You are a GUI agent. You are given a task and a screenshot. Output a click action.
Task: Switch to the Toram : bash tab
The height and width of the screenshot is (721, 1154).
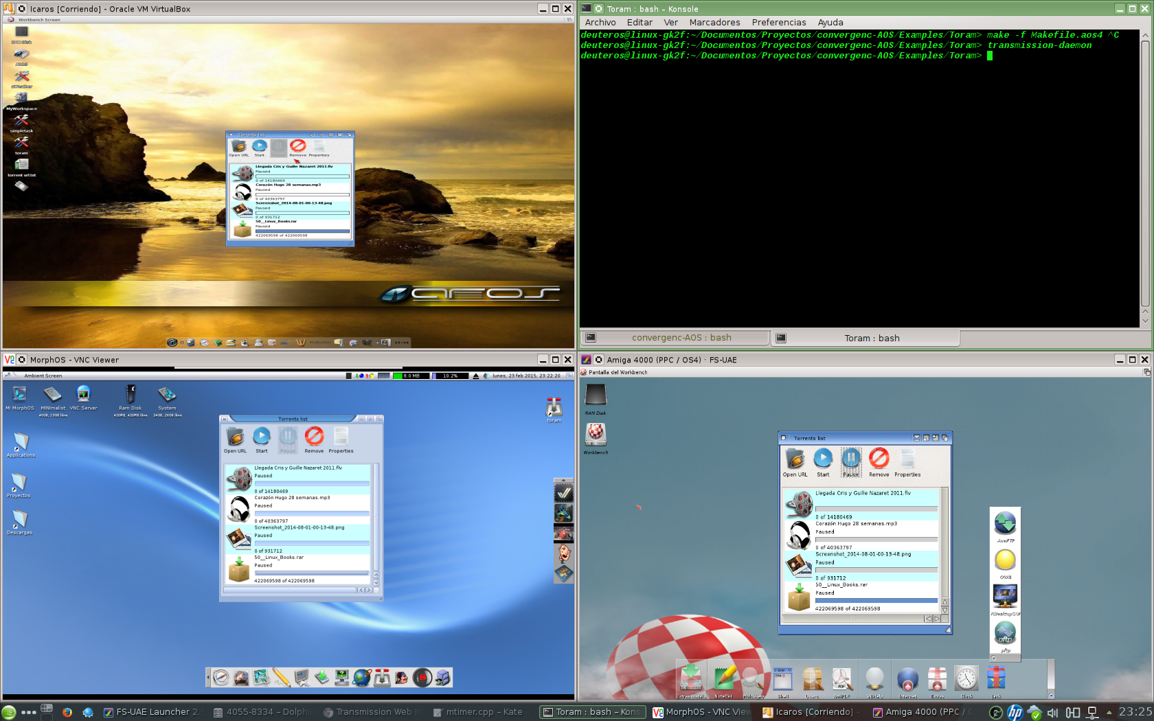point(865,338)
